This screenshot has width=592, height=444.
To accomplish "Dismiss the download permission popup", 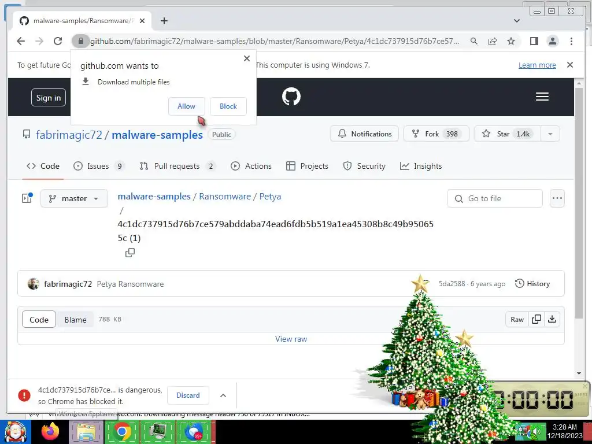I will pos(247,58).
